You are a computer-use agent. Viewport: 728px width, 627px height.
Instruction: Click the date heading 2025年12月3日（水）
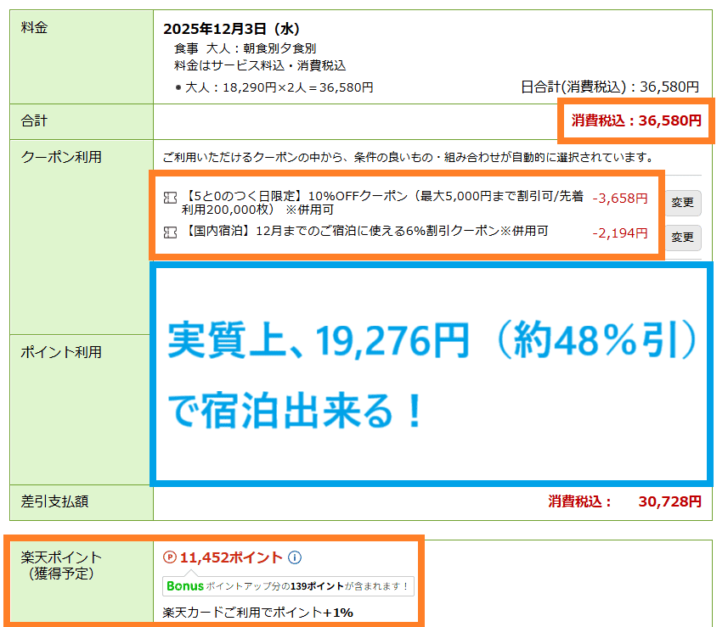pos(232,30)
